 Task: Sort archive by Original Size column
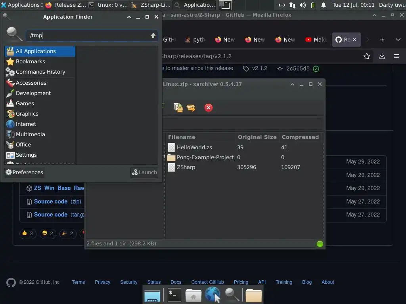257,137
